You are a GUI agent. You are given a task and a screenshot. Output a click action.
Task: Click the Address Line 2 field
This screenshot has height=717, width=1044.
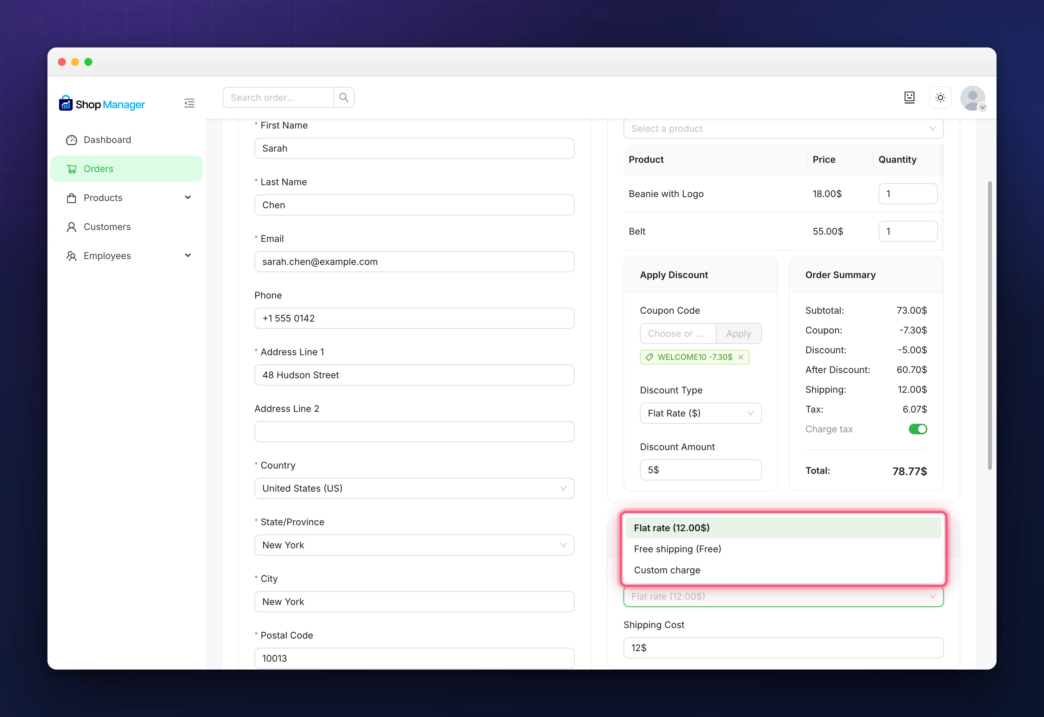pos(414,432)
